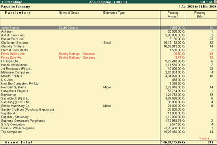Open the Swastic Water Suppliers row
217x145 pixels.
point(108,128)
